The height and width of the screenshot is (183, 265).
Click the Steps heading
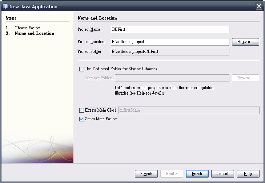(x=11, y=18)
